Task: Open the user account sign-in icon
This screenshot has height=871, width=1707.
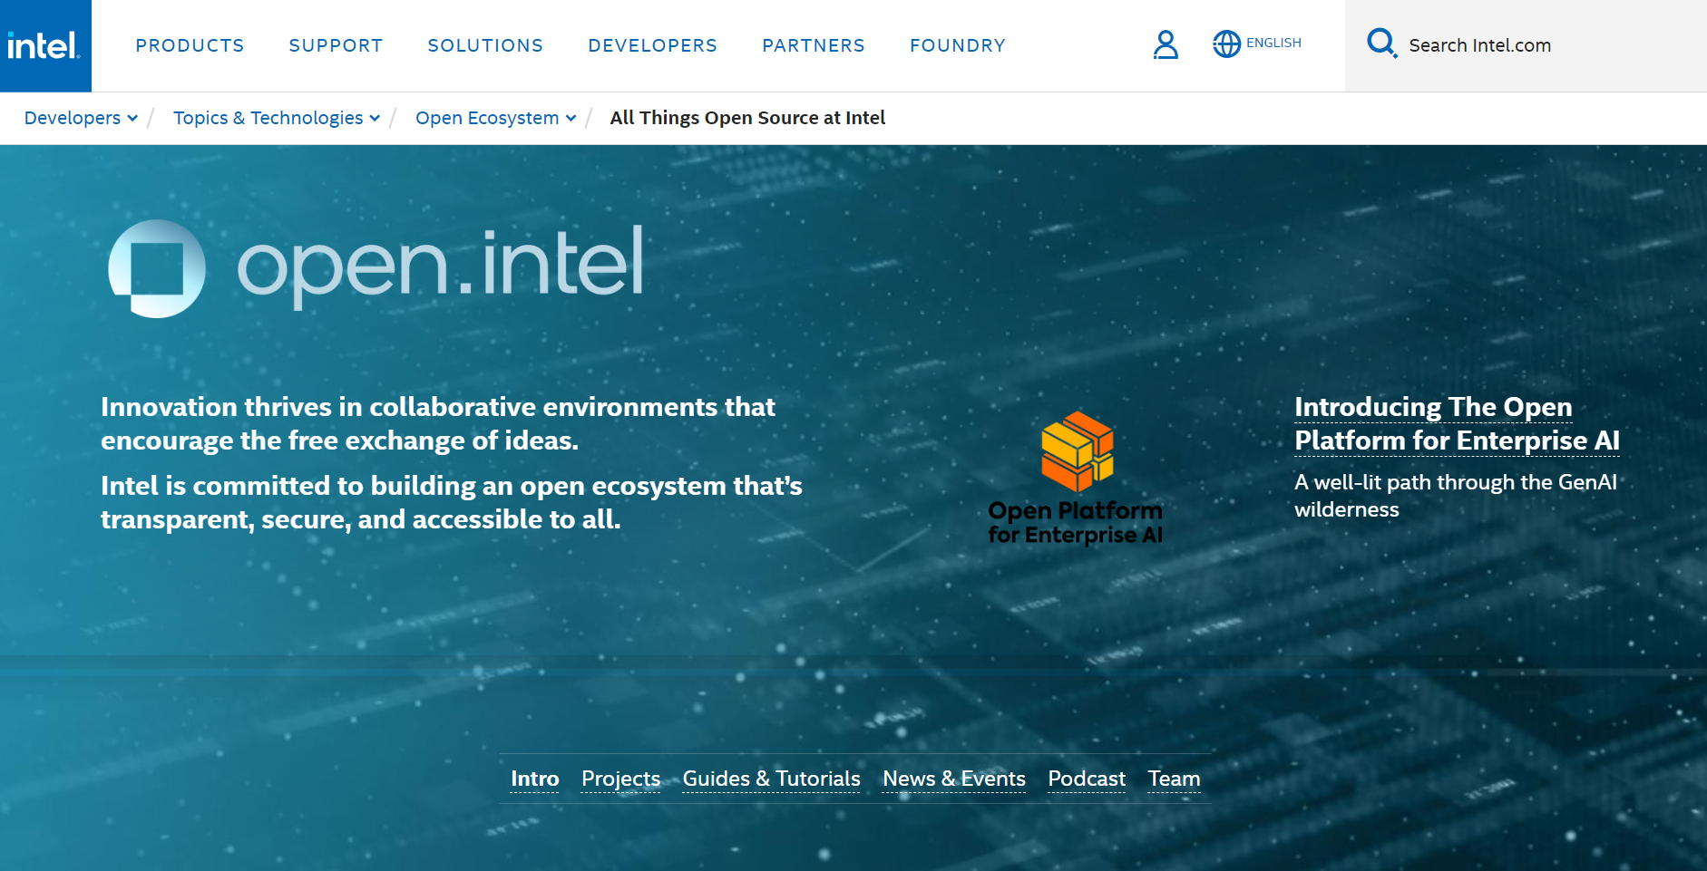Action: (x=1166, y=44)
